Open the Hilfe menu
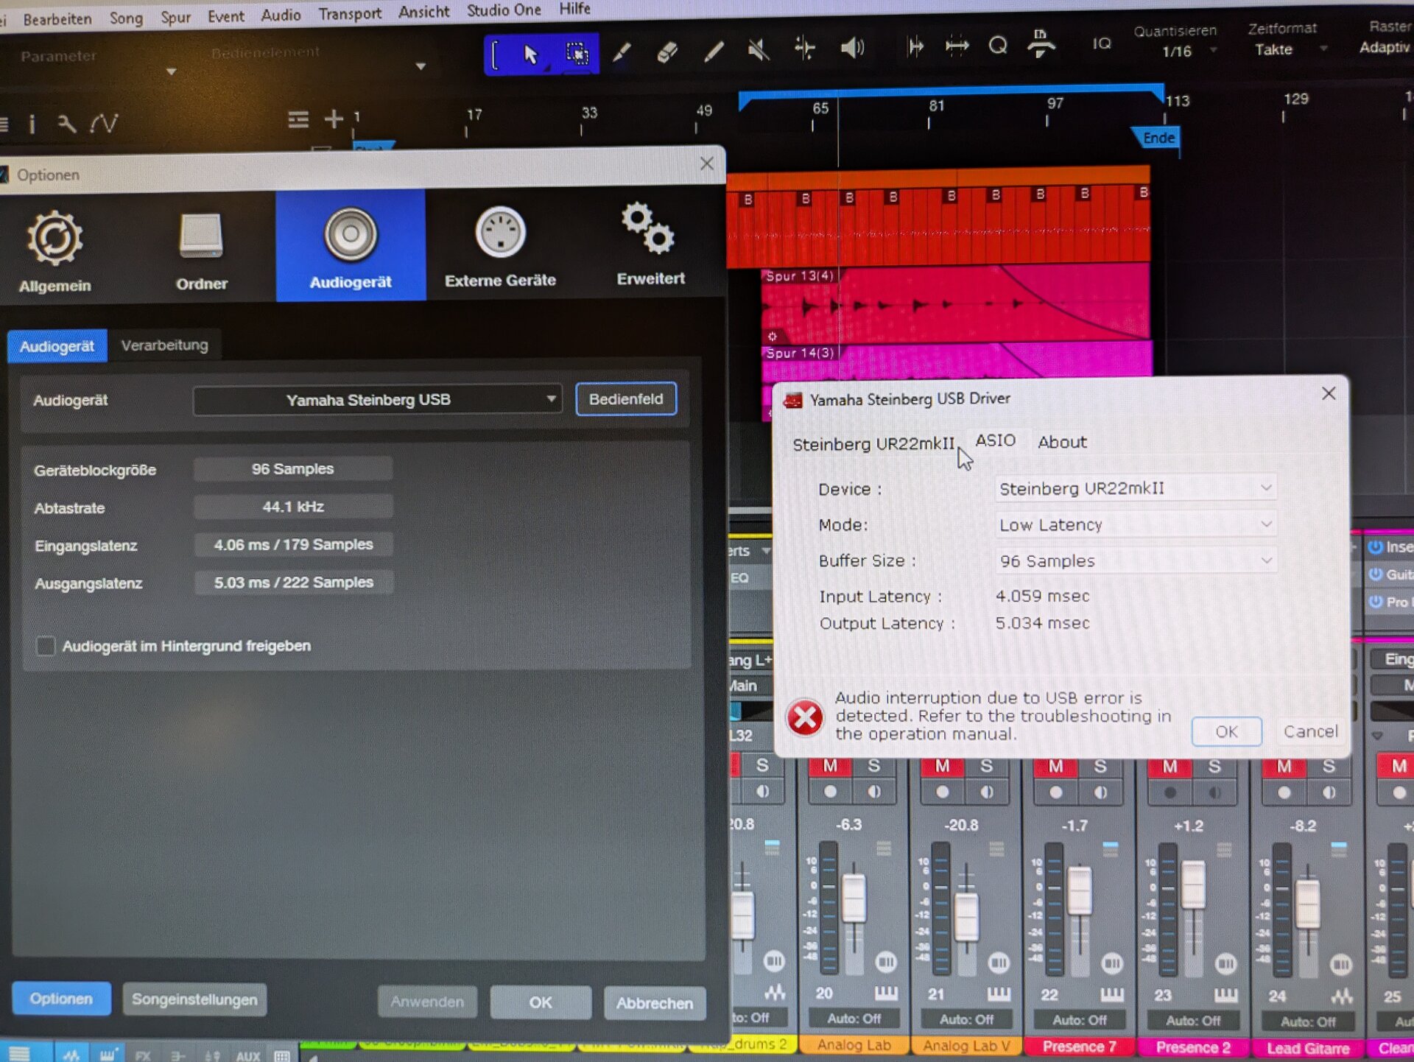This screenshot has height=1062, width=1414. 574,9
